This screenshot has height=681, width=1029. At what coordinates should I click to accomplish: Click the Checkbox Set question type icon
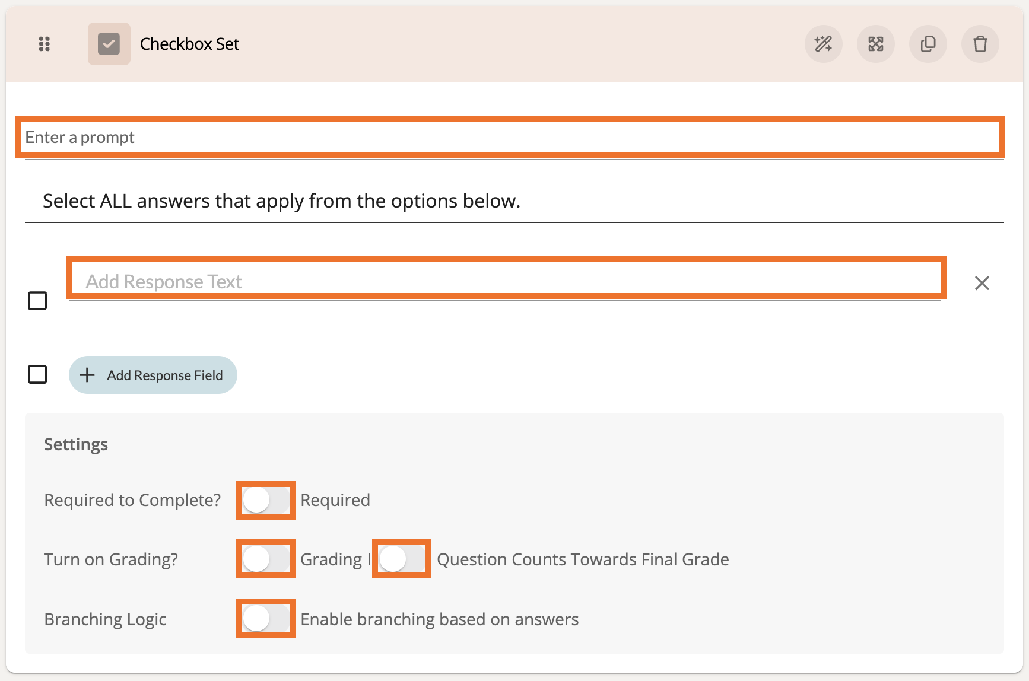pos(109,44)
